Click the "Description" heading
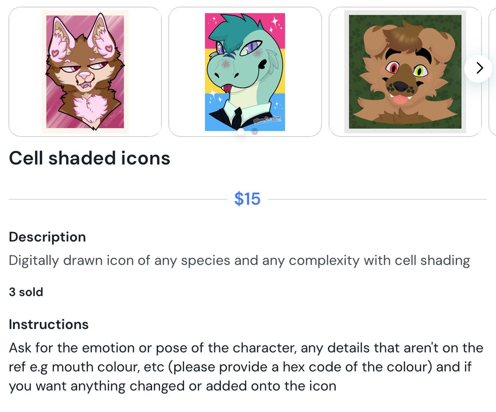The width and height of the screenshot is (496, 412). (48, 237)
